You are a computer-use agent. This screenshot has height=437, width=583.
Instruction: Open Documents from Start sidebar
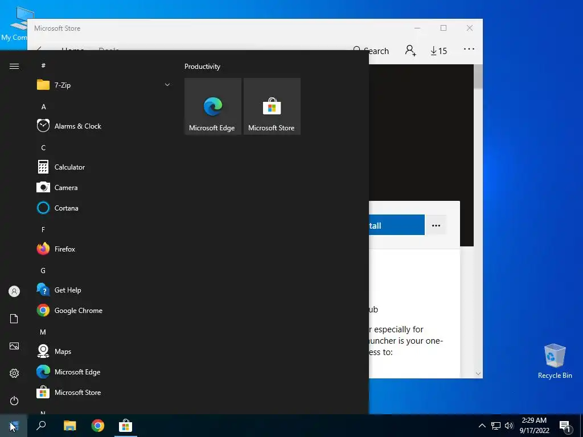coord(14,319)
